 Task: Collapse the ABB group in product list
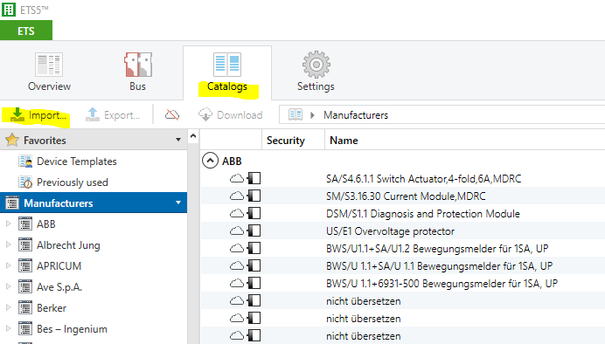210,161
